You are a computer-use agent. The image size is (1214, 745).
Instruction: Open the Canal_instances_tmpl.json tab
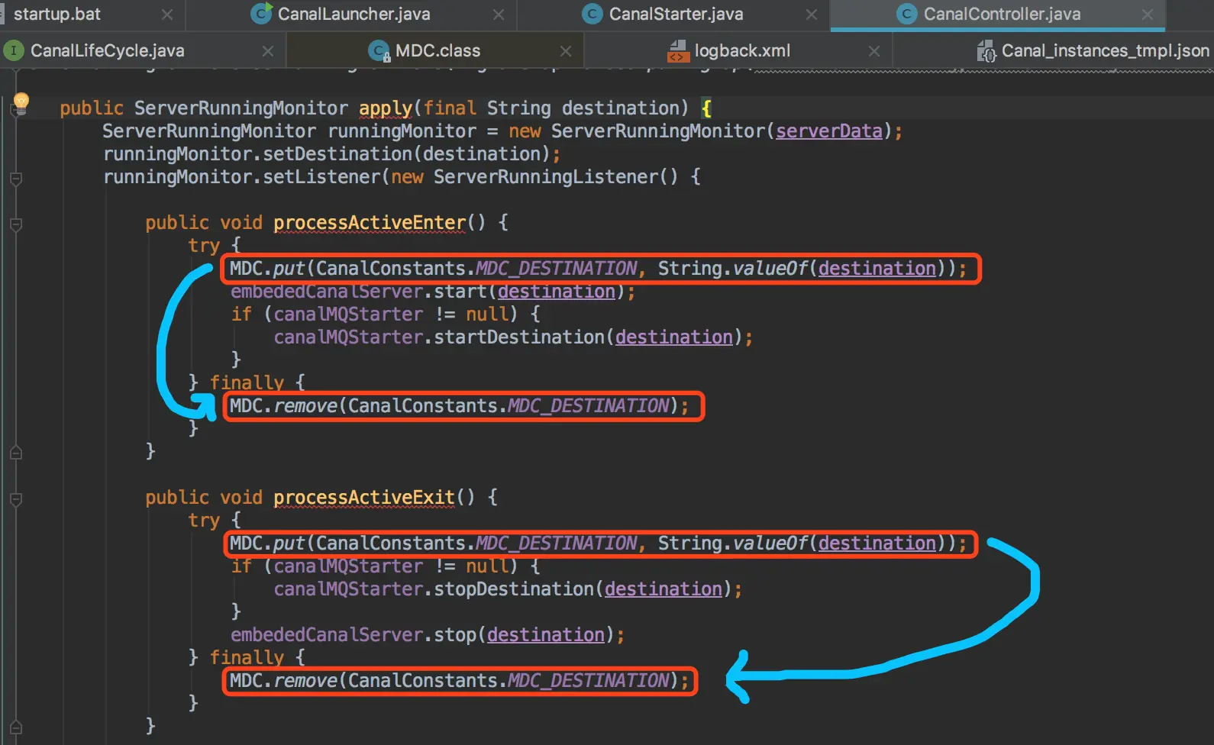[1093, 51]
